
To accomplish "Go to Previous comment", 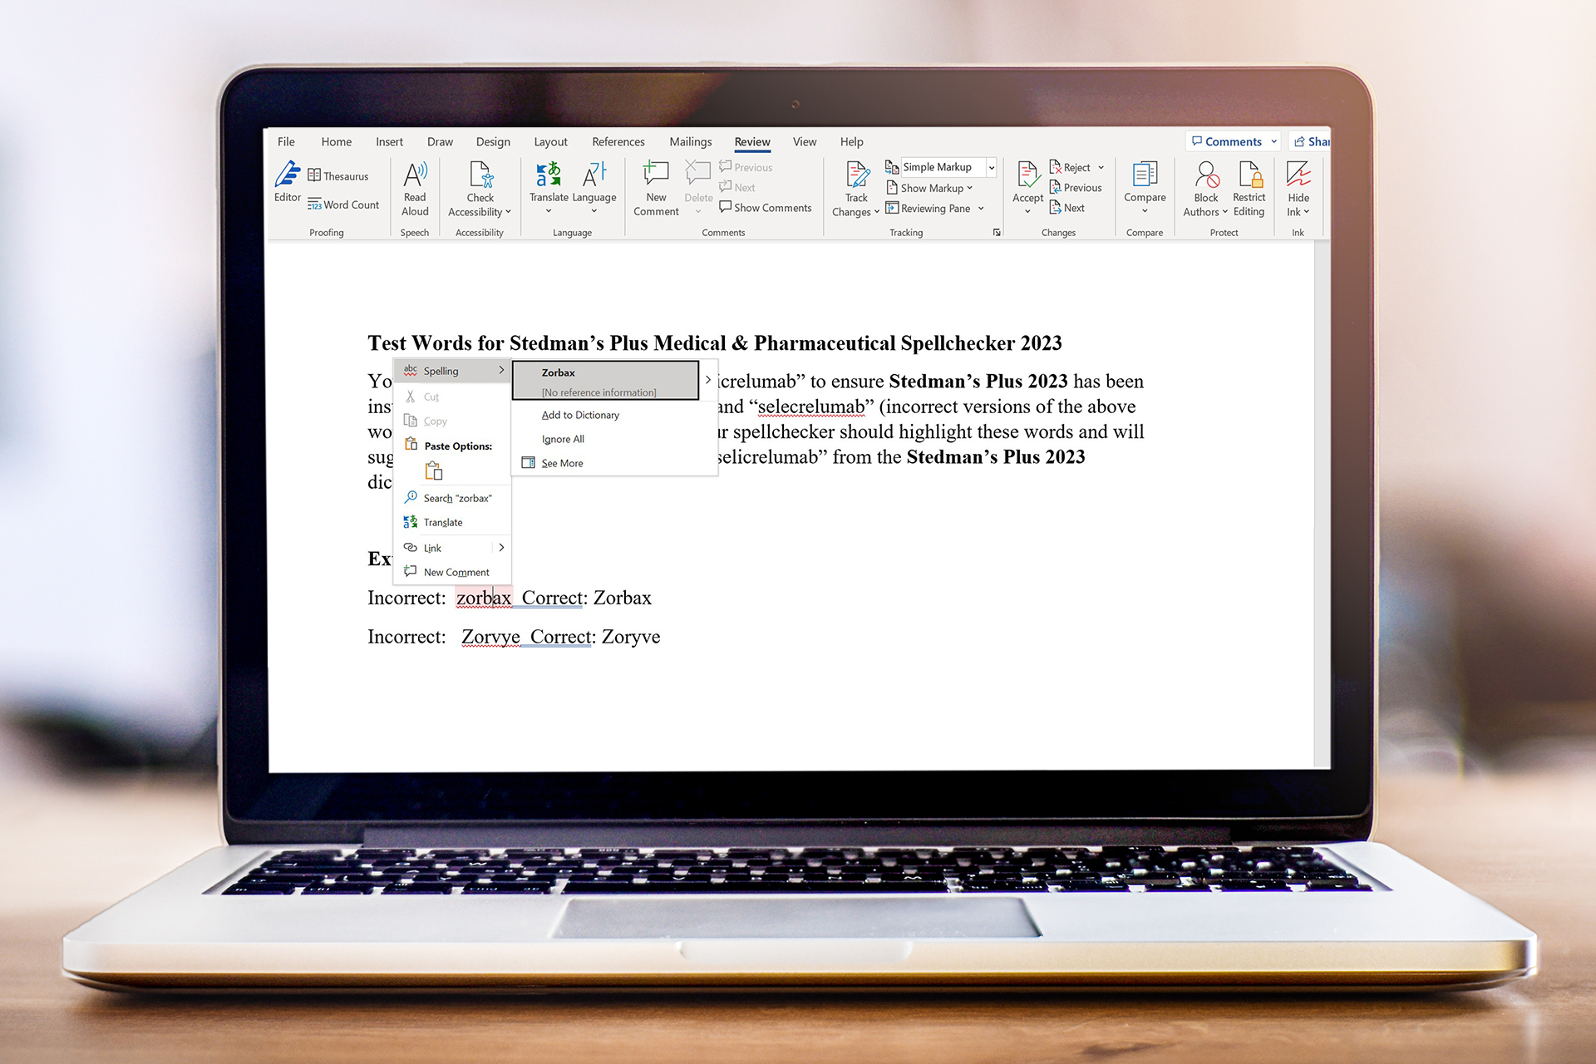I will coord(746,167).
